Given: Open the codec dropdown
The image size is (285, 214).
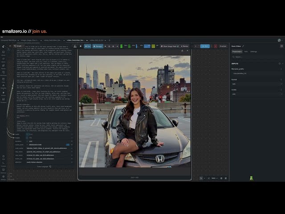Looking at the screenshot, I should click(257, 94).
